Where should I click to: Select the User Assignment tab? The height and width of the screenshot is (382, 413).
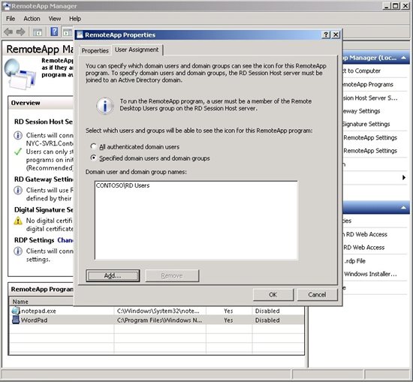click(x=137, y=50)
